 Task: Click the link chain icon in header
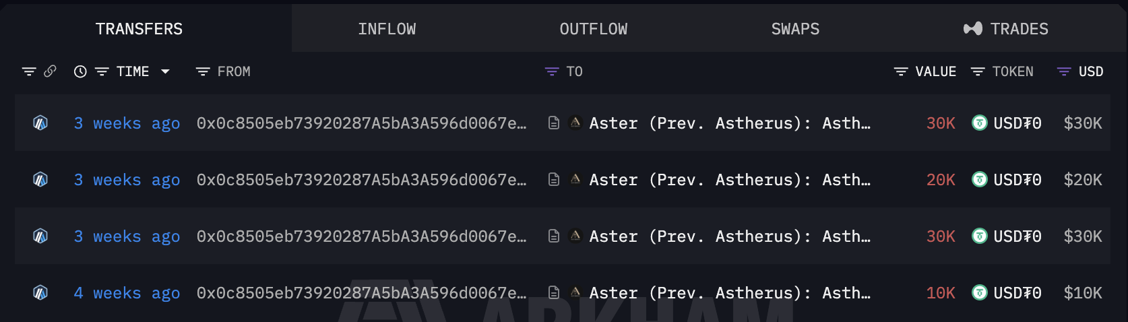tap(50, 71)
